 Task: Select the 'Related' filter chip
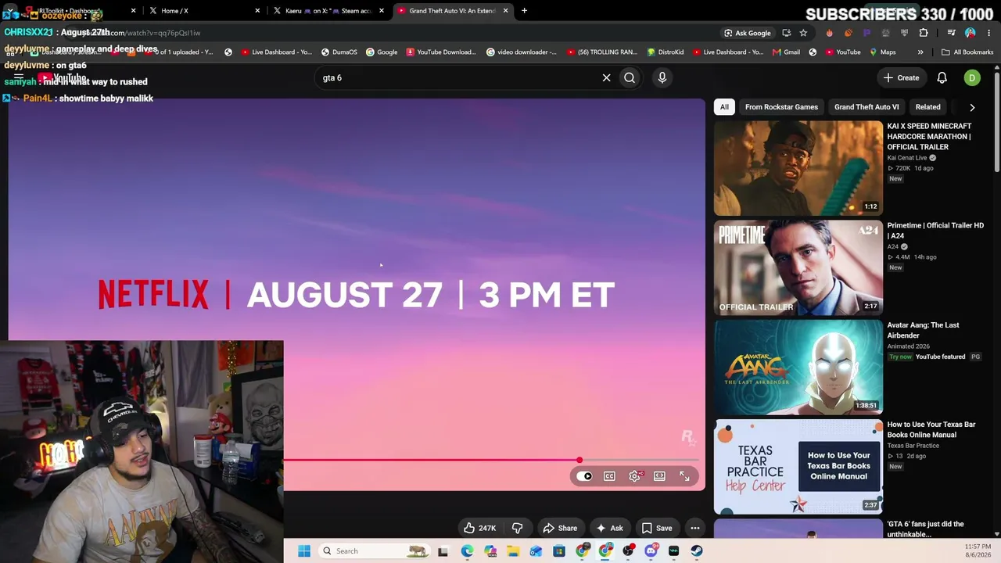pos(928,107)
